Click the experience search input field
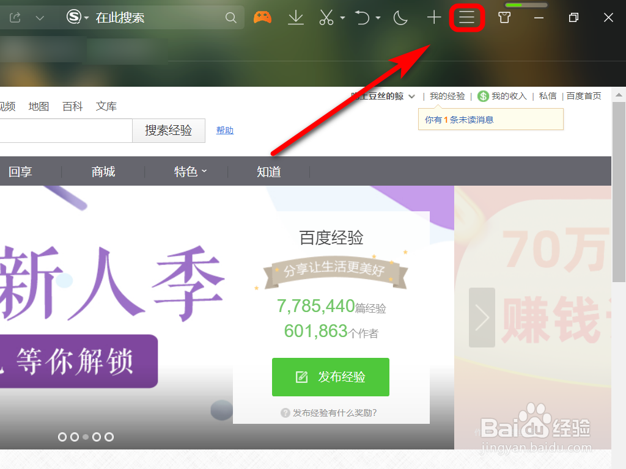The height and width of the screenshot is (469, 626). point(66,131)
